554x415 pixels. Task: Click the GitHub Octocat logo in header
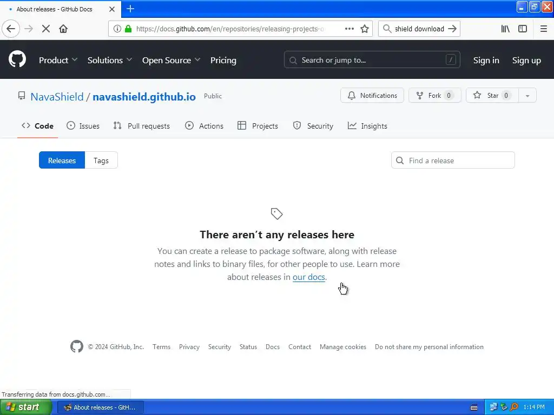pos(17,58)
